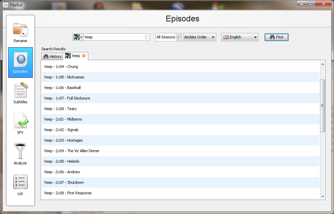334x214 pixels.
Task: Select "Veep - 1x04 - Chung"
Action: [180, 67]
